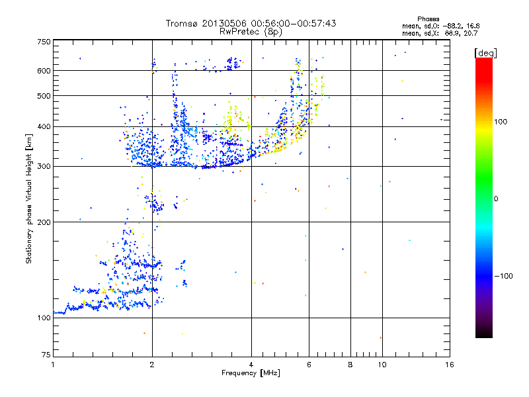The height and width of the screenshot is (397, 529).
Task: Click the plot title 'Tromsø 20130506 00:56:00-00:57:43'
Action: point(251,23)
